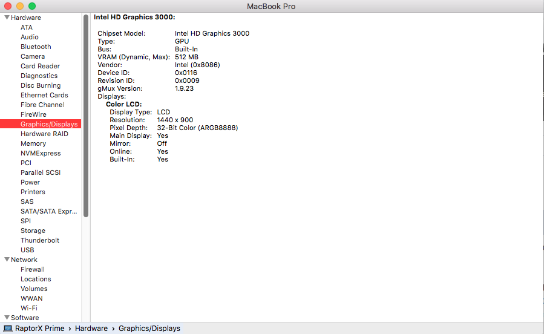Click Hardware in the path bar
The height and width of the screenshot is (334, 544).
pyautogui.click(x=91, y=329)
